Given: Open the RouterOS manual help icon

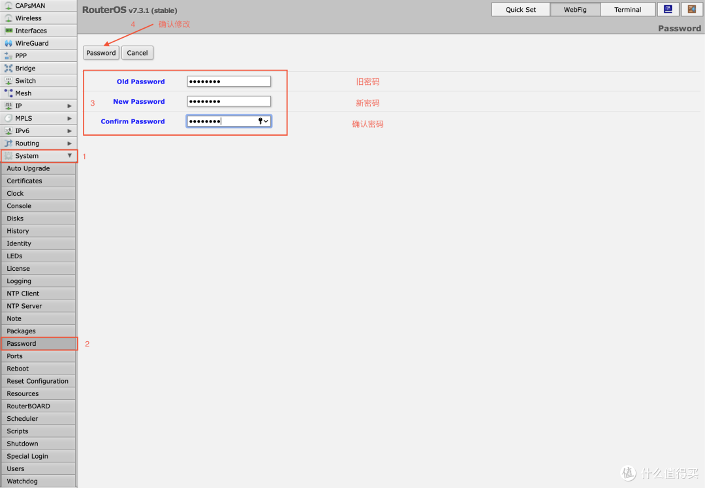Looking at the screenshot, I should pos(667,9).
